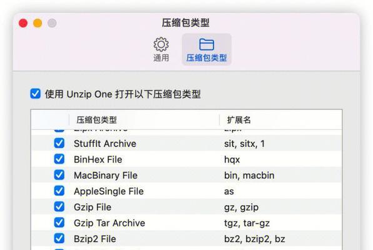Sort by 压缩包类型 column header
The width and height of the screenshot is (373, 250).
click(x=144, y=120)
